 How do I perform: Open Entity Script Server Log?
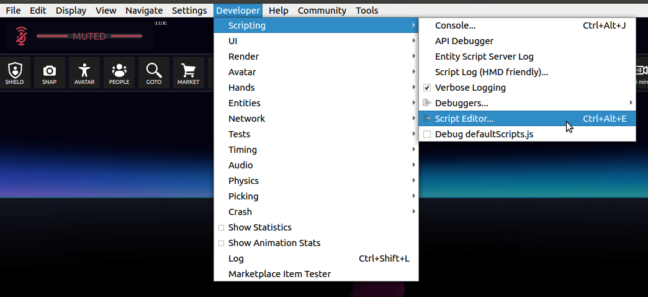point(528,57)
